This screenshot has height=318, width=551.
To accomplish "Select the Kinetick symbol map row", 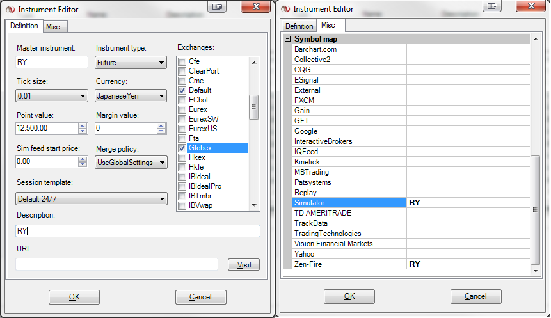I will click(411, 162).
